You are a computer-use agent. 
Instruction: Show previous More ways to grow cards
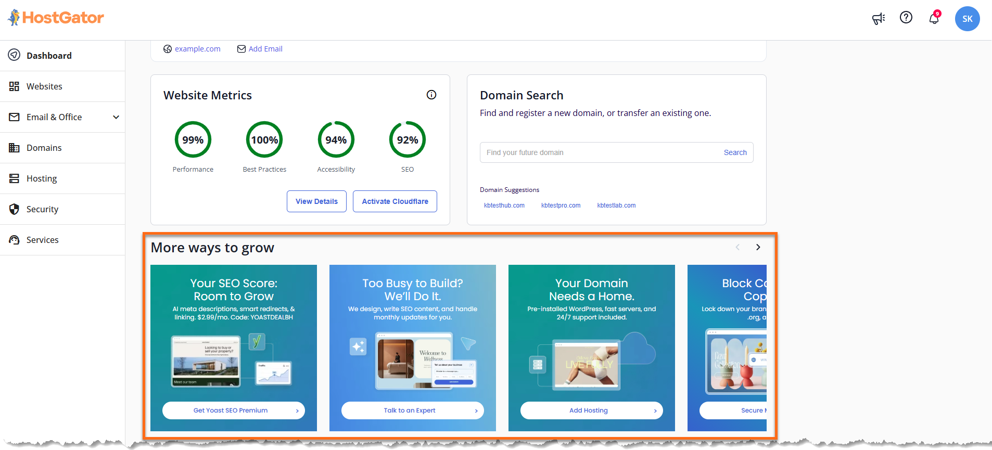[737, 247]
